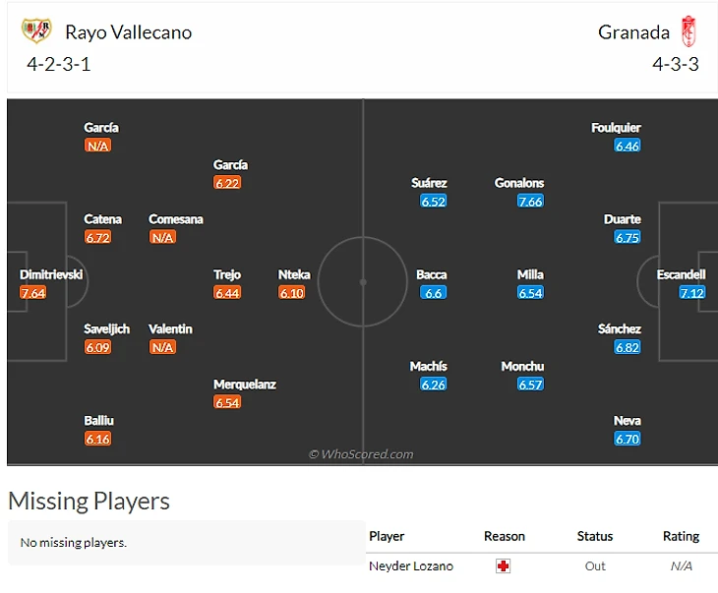Click Comesana's N/A rating badge

click(x=162, y=237)
